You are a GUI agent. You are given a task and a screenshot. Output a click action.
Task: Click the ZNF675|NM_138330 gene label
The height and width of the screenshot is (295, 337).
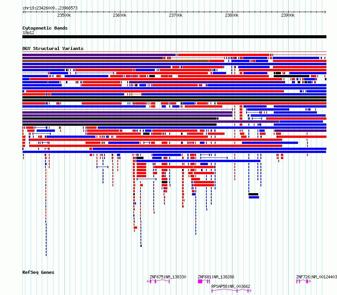coord(168,277)
